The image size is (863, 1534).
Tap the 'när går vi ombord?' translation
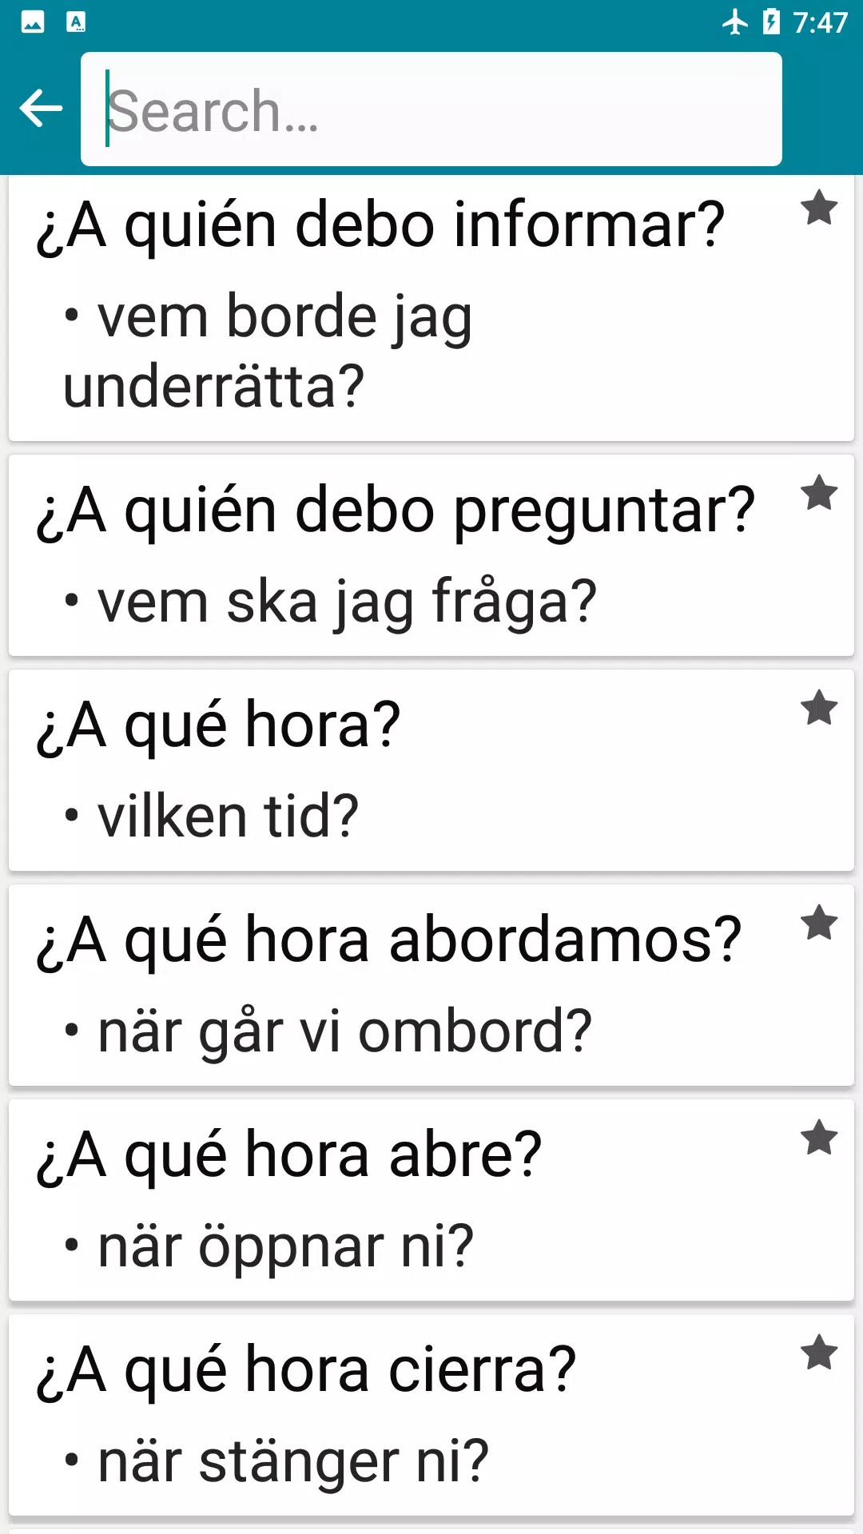344,1031
